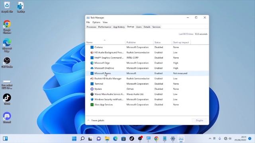Click the HD Audio Background Process speaker icon
This screenshot has height=143, width=255.
point(92,52)
